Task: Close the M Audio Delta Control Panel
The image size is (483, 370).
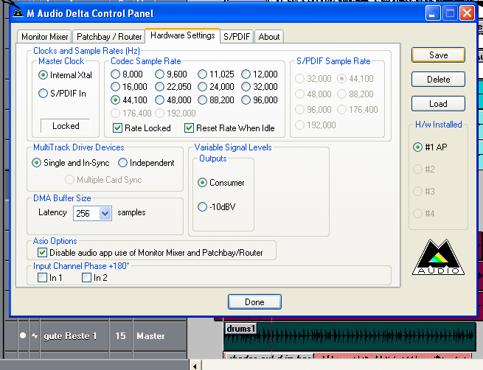Action: [468, 13]
